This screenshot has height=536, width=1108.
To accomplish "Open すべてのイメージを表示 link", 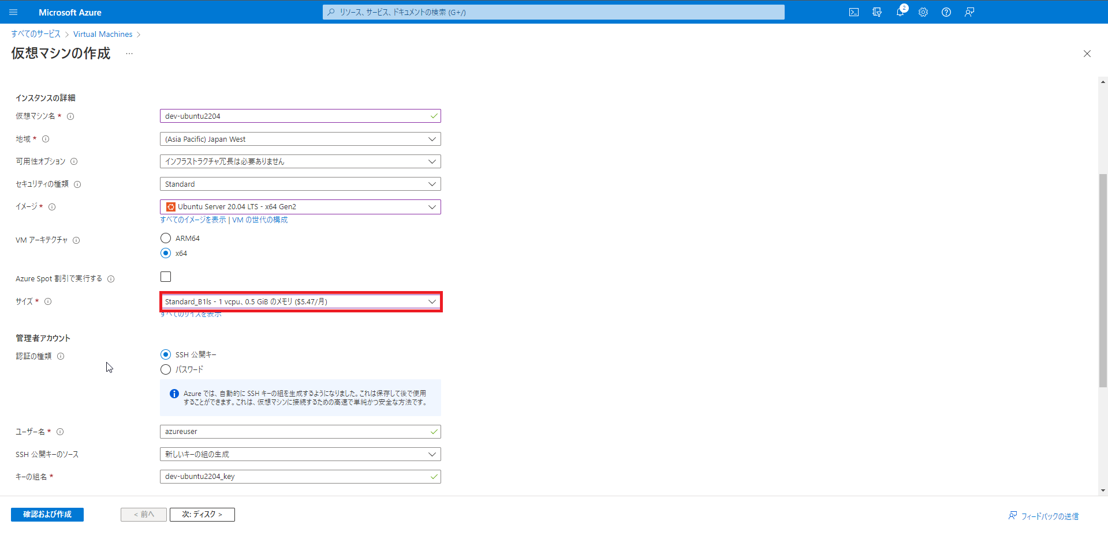I will coord(193,220).
